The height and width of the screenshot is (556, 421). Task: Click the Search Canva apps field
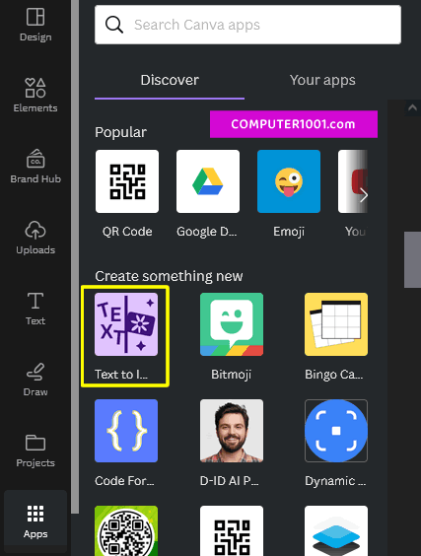click(247, 25)
